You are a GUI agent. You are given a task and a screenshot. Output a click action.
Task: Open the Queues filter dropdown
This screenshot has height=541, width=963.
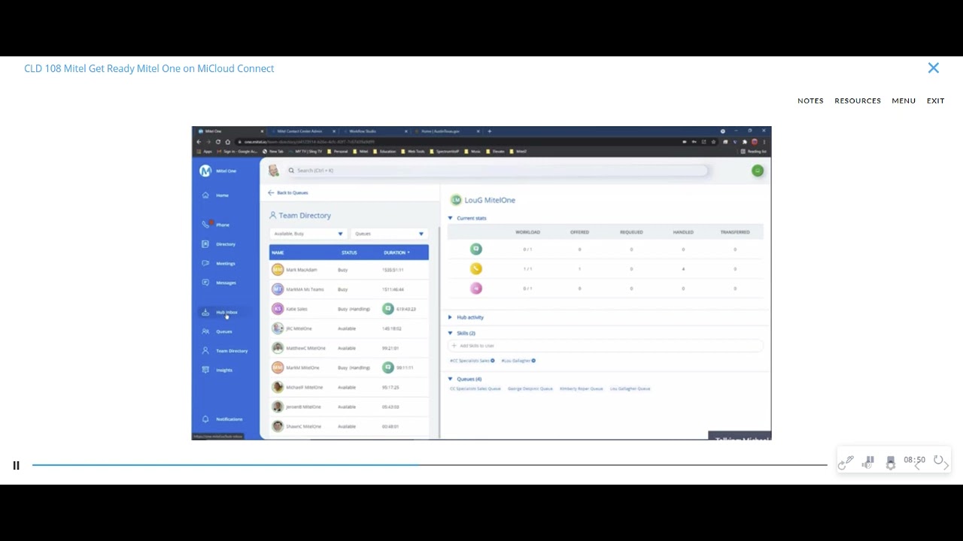390,234
